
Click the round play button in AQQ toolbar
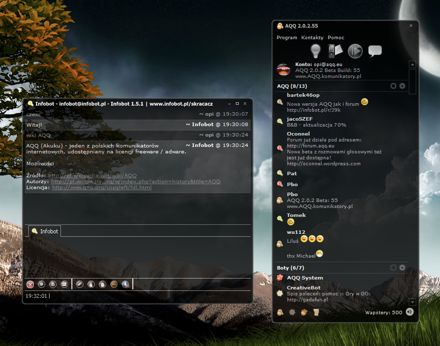click(x=355, y=51)
